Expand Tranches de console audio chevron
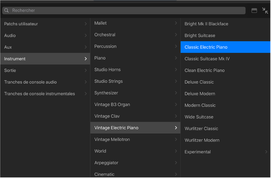271x178 pixels. pos(86,82)
